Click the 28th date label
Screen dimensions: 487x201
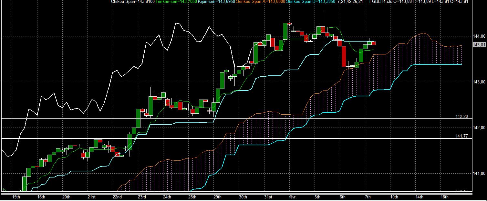click(192, 197)
